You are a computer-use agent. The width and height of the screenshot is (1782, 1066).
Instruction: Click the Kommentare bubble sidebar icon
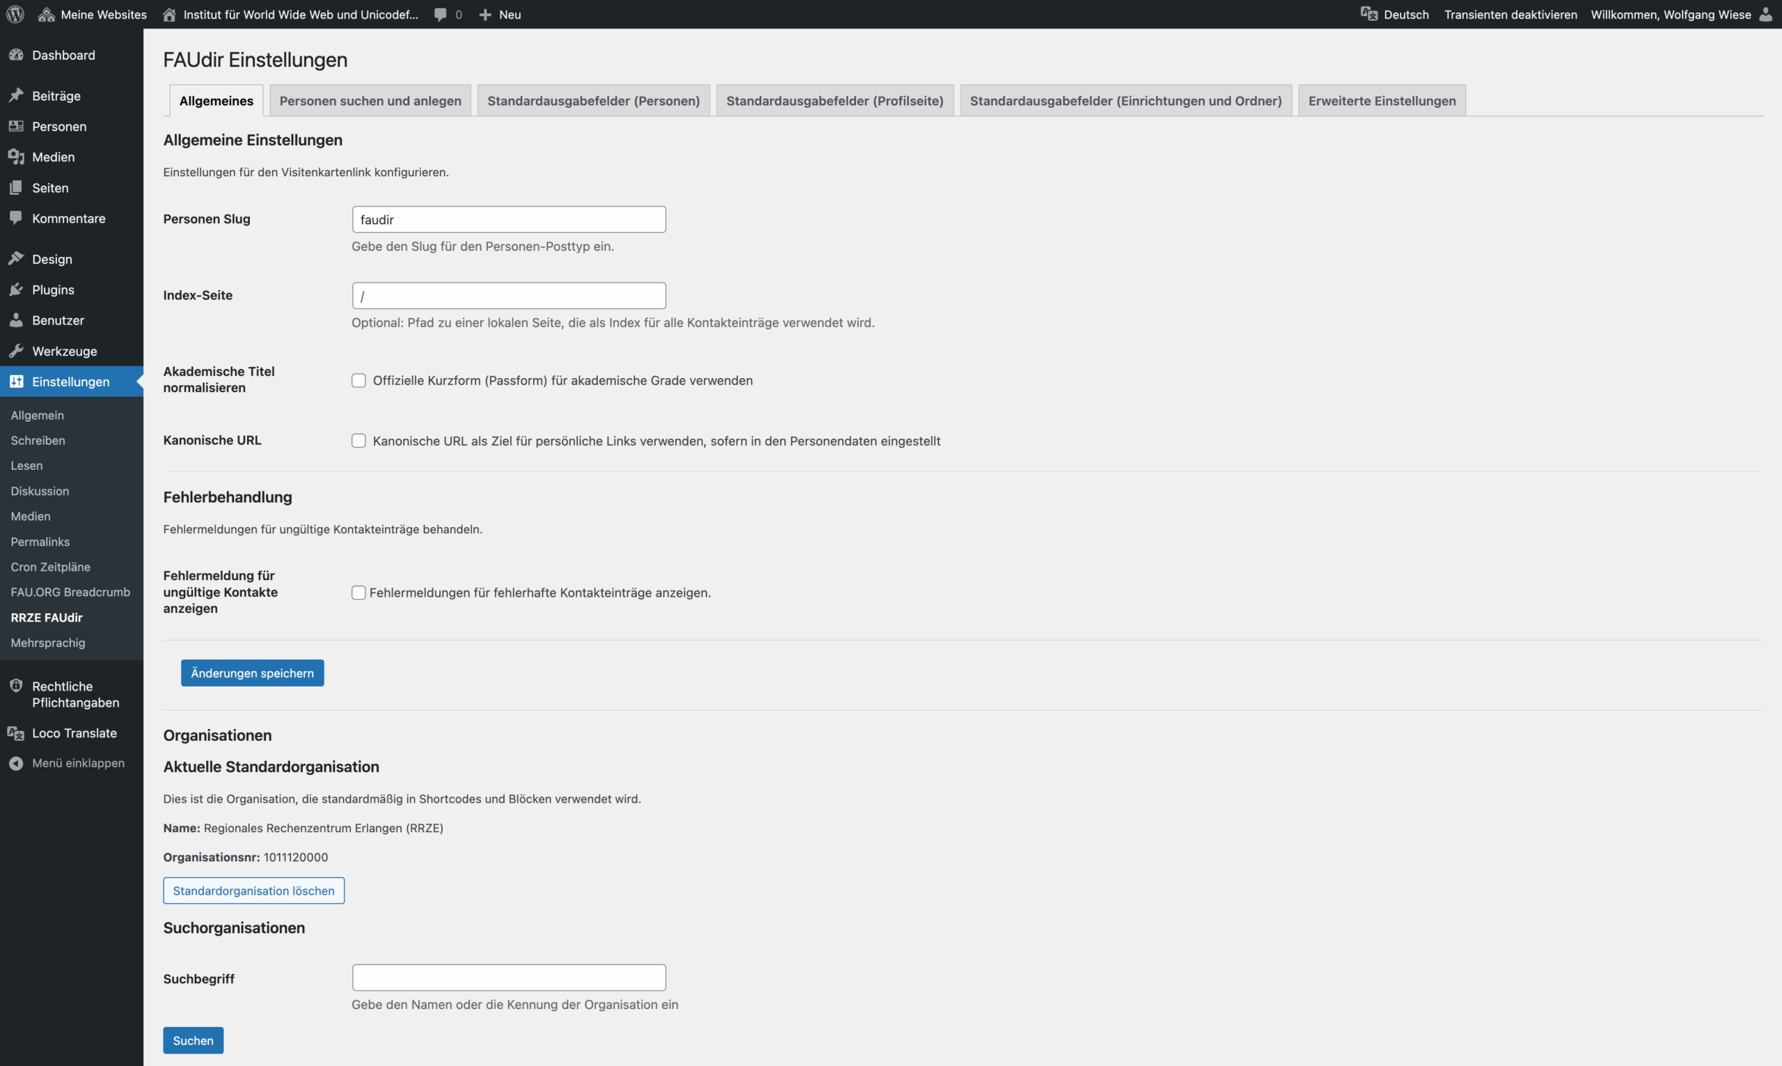point(16,218)
